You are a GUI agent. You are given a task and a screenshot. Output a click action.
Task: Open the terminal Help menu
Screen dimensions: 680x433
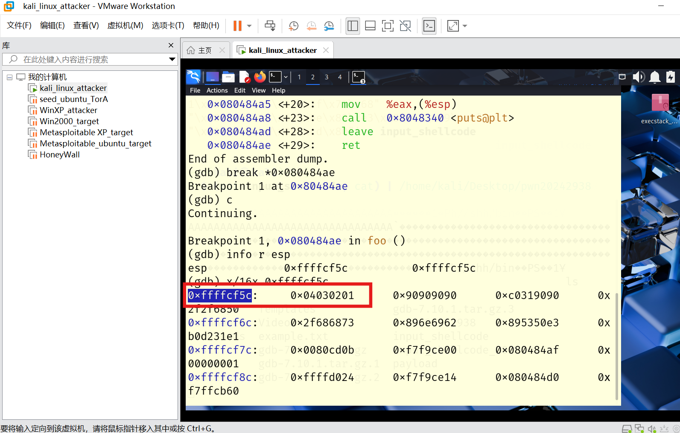click(x=278, y=90)
